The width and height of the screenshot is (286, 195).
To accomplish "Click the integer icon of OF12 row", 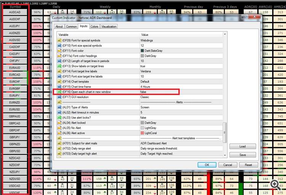I will tap(59, 61).
